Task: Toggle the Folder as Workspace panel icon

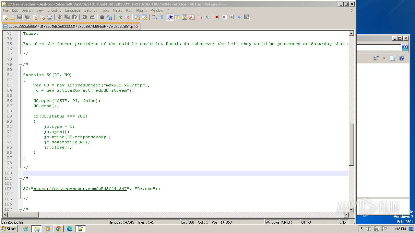Action: tap(199, 17)
